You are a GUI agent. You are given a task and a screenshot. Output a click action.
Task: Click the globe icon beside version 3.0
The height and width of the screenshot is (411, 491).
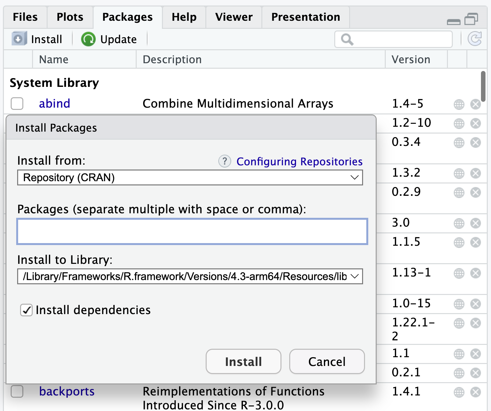point(459,223)
